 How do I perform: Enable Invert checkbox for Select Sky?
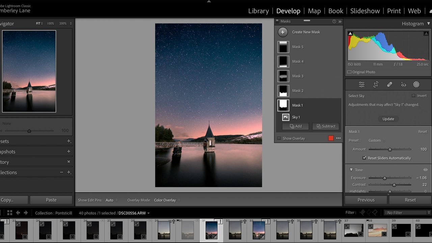(413, 96)
